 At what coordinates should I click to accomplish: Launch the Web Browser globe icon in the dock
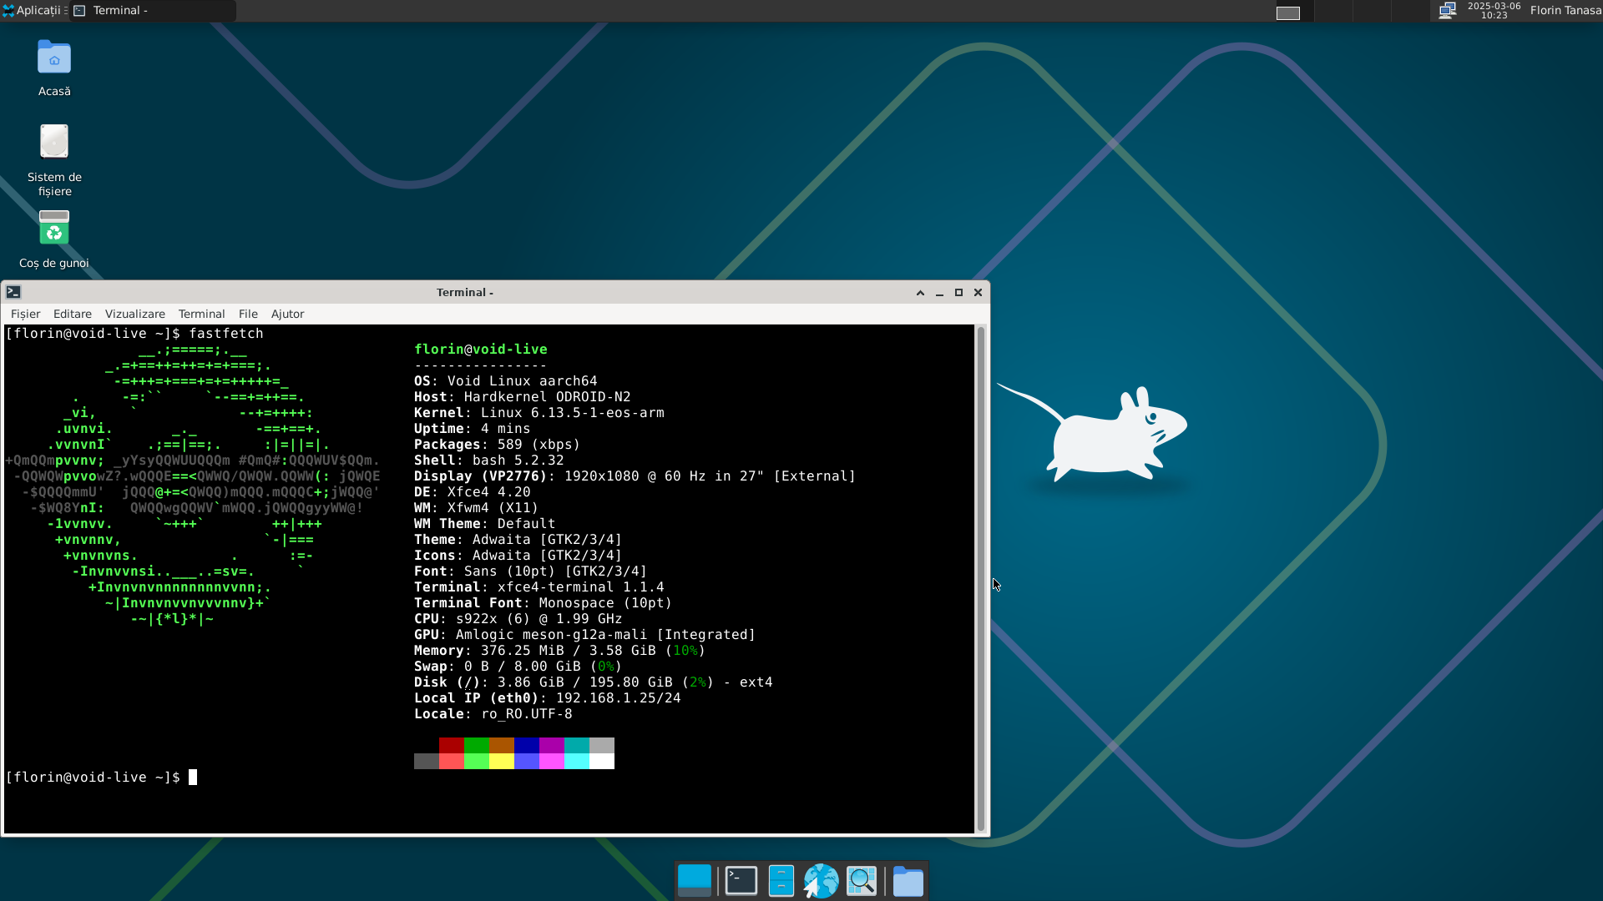point(821,881)
